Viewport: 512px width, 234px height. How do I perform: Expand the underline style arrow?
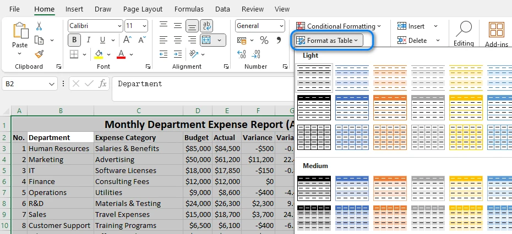(113, 41)
